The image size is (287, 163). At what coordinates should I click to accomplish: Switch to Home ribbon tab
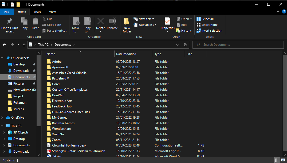pos(22,12)
